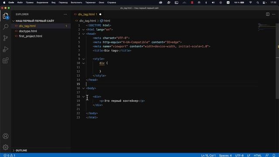Open the volume menu bar icon
The width and height of the screenshot is (279, 157).
[213, 3]
